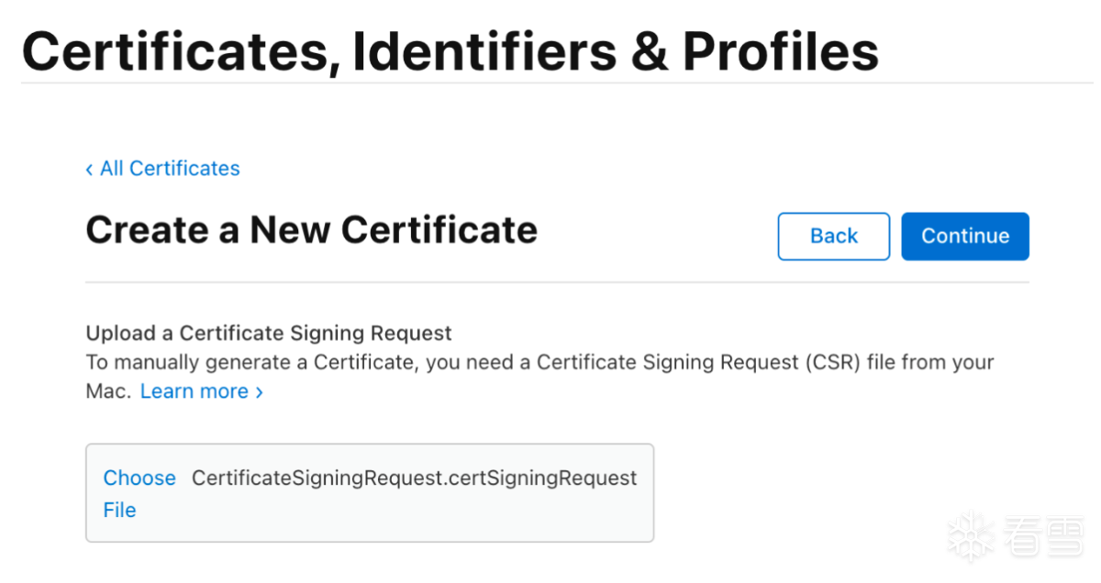Click the Create a New Certificate heading

(311, 229)
